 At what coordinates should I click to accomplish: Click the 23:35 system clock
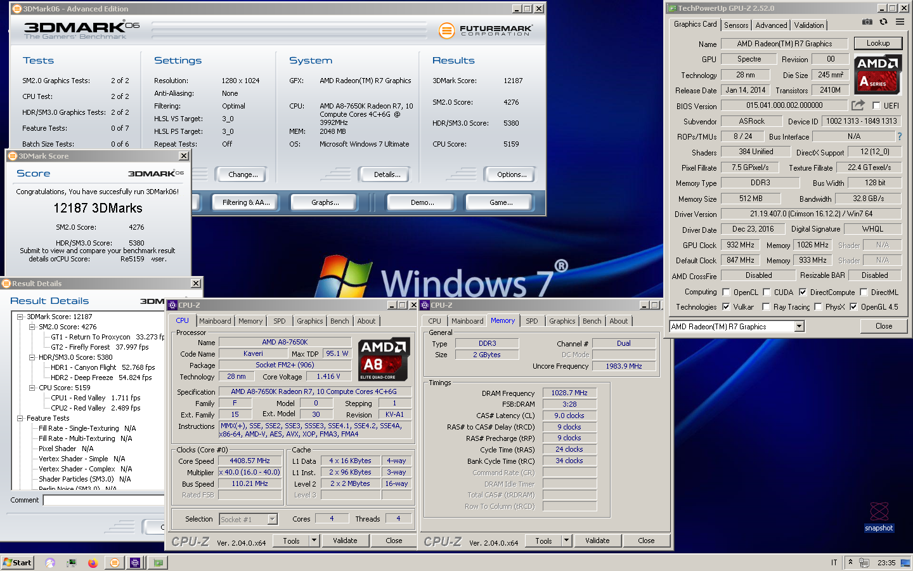(x=886, y=563)
